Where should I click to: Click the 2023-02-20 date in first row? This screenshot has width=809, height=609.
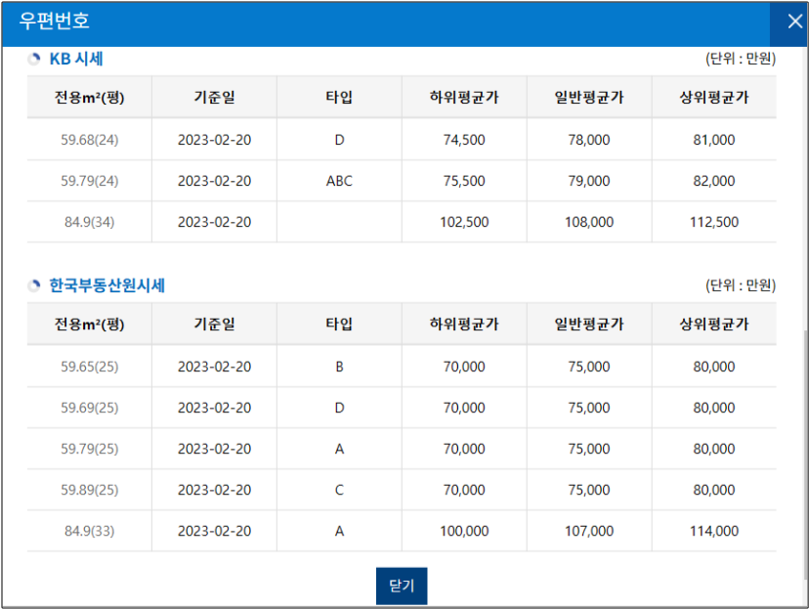coord(213,139)
